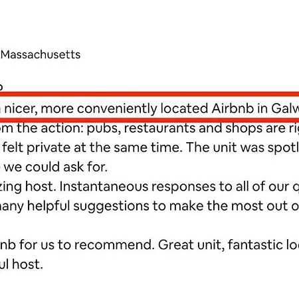
Task: Click the word Airbnb in highlighted line
Action: (233, 108)
